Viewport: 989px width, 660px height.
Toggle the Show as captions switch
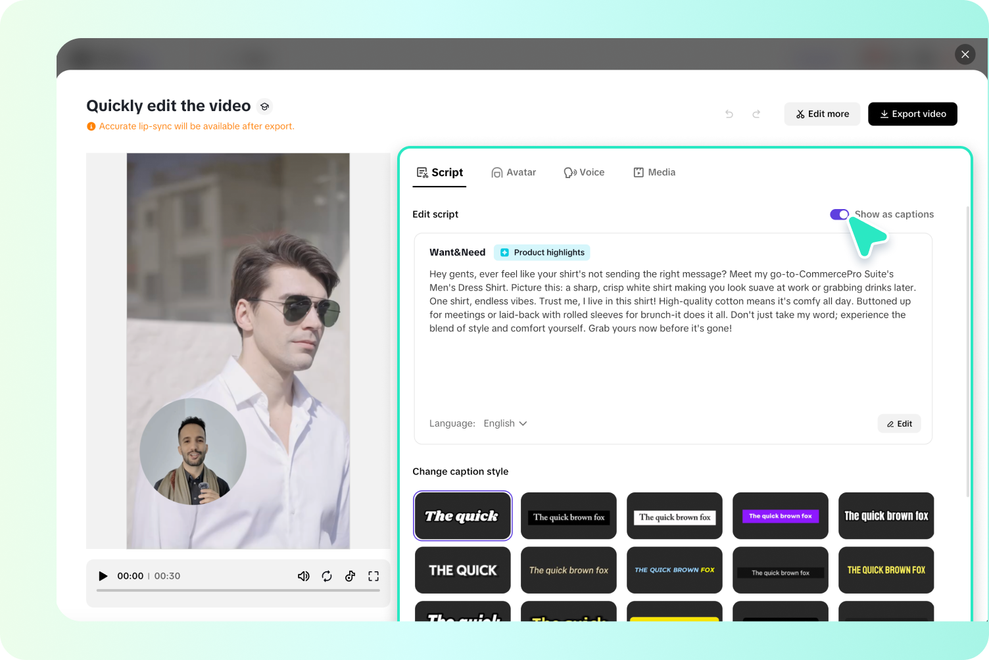click(839, 214)
